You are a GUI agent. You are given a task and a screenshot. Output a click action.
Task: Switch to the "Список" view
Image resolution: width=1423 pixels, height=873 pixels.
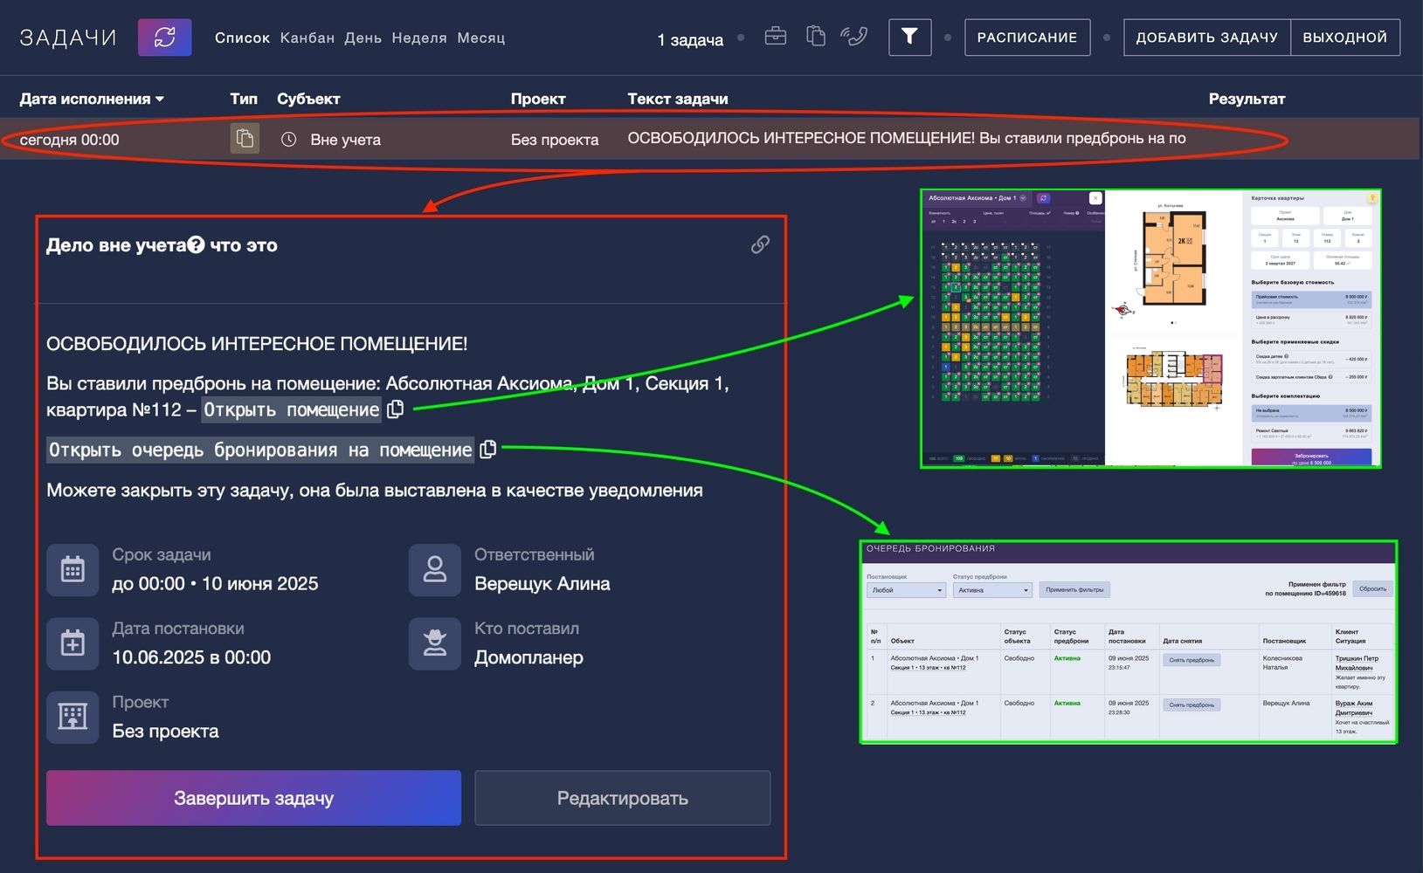[x=242, y=38]
